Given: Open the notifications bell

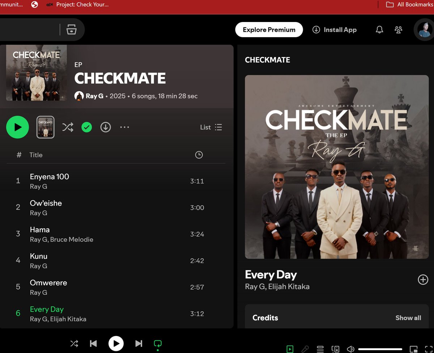Looking at the screenshot, I should pos(379,30).
